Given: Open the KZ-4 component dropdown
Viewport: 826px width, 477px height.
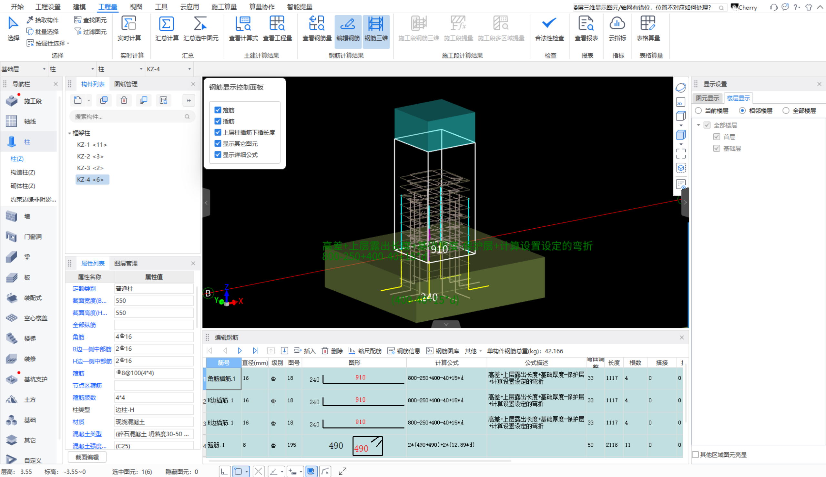Looking at the screenshot, I should (x=169, y=69).
